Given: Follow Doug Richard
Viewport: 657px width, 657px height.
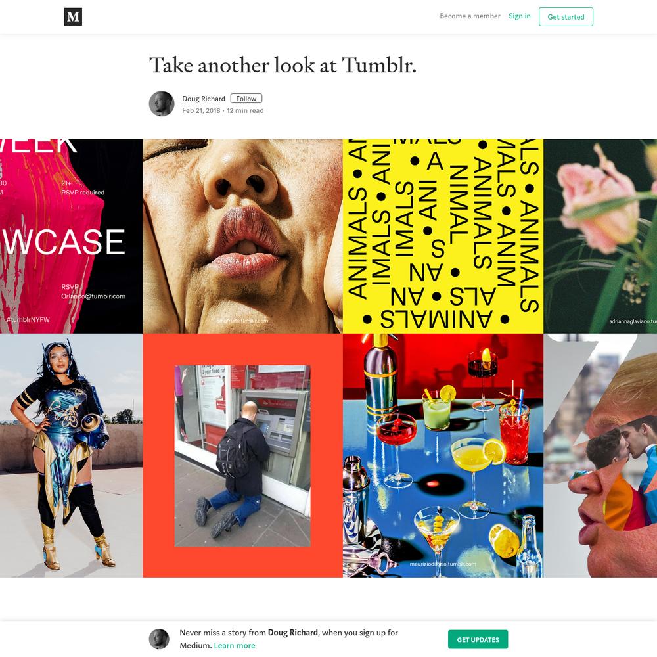Looking at the screenshot, I should (x=246, y=99).
